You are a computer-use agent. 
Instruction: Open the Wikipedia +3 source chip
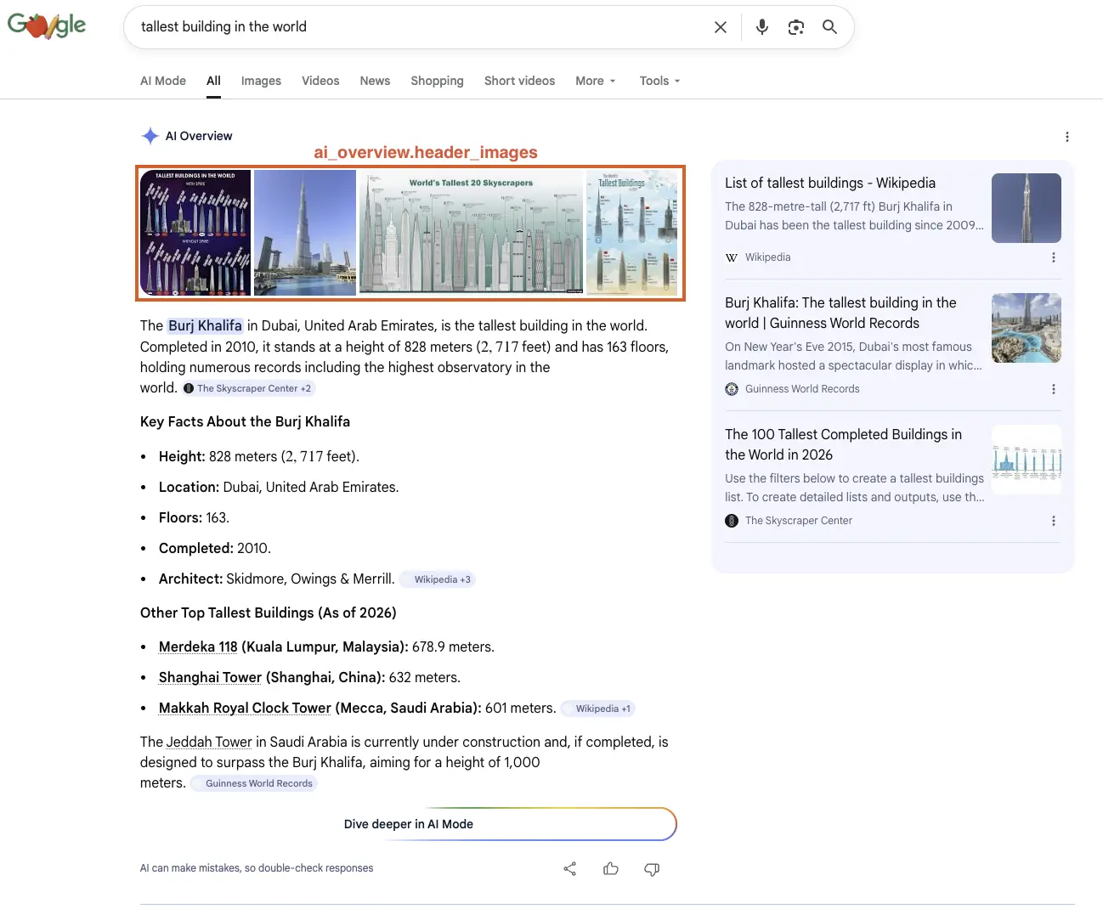pos(437,579)
